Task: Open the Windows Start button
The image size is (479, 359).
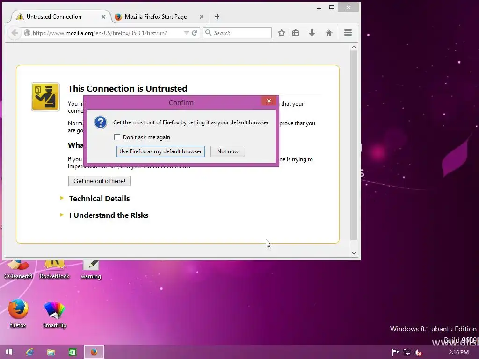Action: click(9, 352)
